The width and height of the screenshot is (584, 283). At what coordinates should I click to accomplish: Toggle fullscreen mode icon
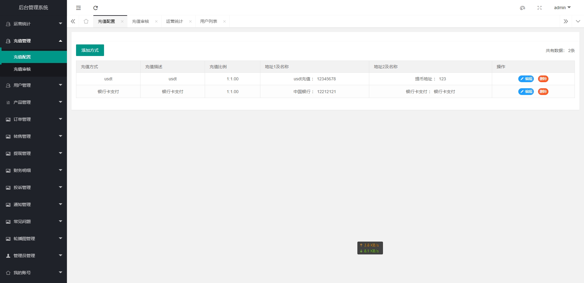(x=540, y=8)
